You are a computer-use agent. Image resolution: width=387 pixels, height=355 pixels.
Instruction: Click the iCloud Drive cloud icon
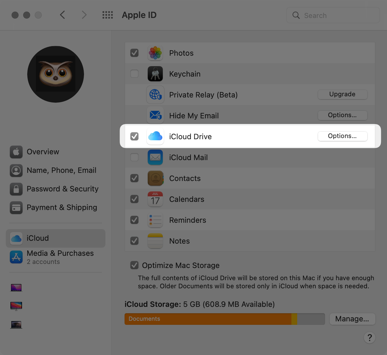point(155,136)
